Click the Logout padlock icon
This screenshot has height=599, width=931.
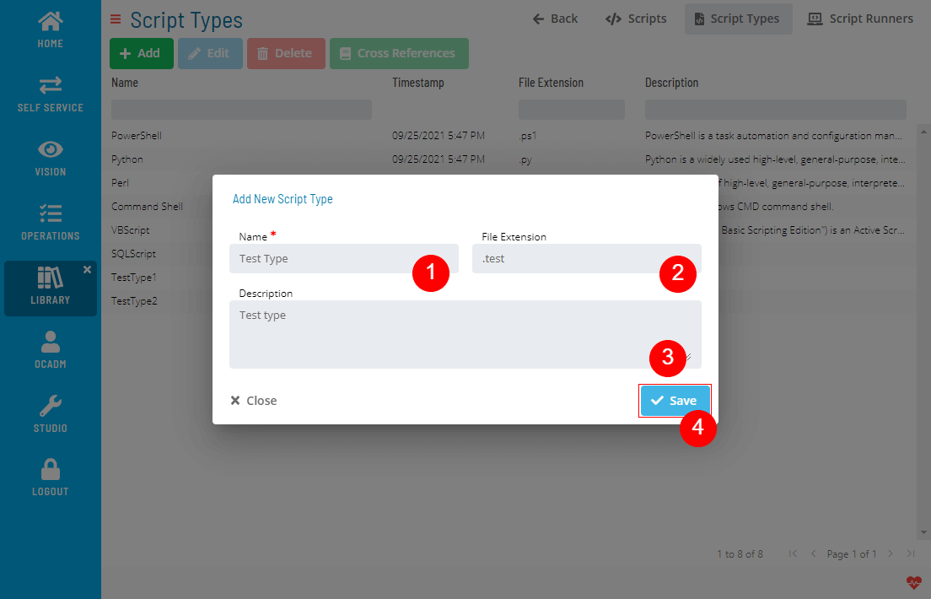(50, 470)
